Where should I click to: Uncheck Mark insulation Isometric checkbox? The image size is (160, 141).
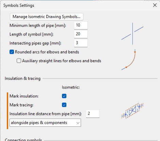(64, 96)
